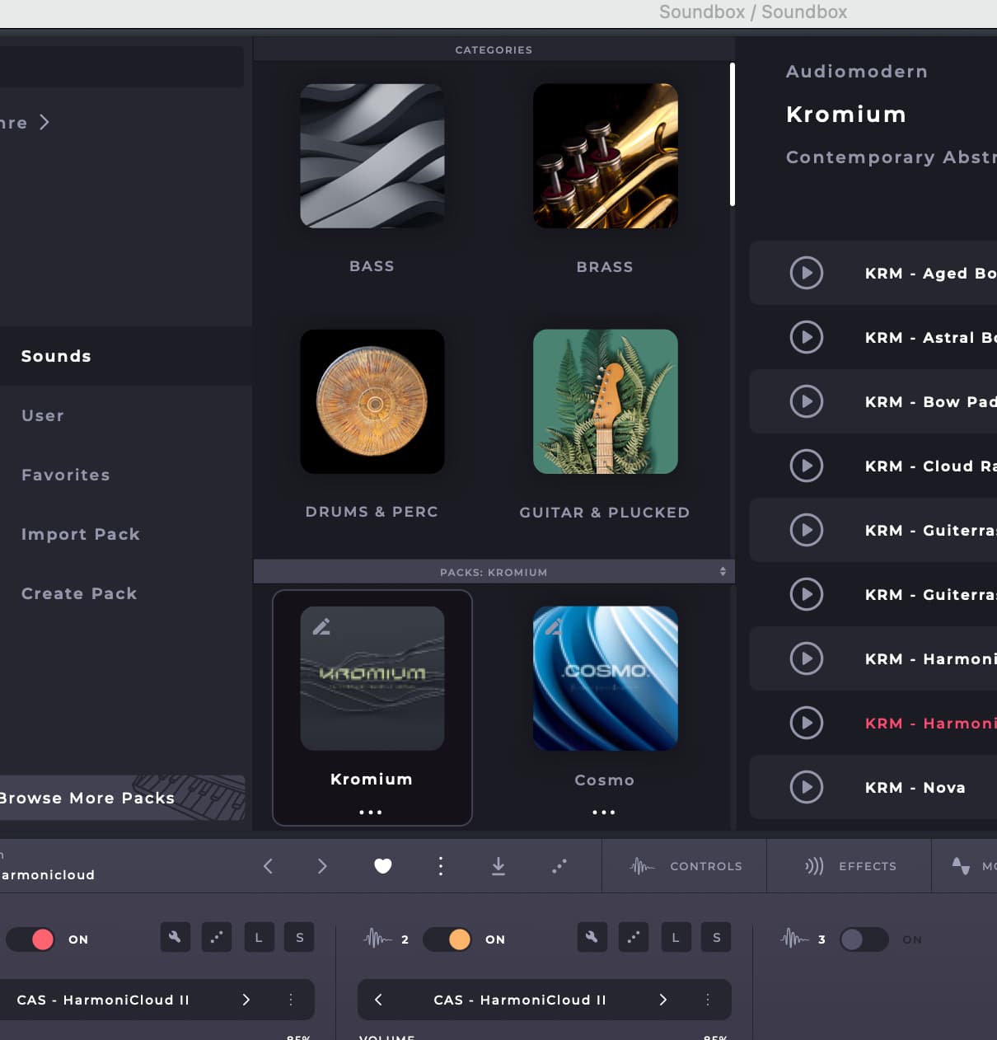Click layer 2's CAS - HarmoniCloud II sound name
This screenshot has height=1040, width=997.
pyautogui.click(x=520, y=1000)
